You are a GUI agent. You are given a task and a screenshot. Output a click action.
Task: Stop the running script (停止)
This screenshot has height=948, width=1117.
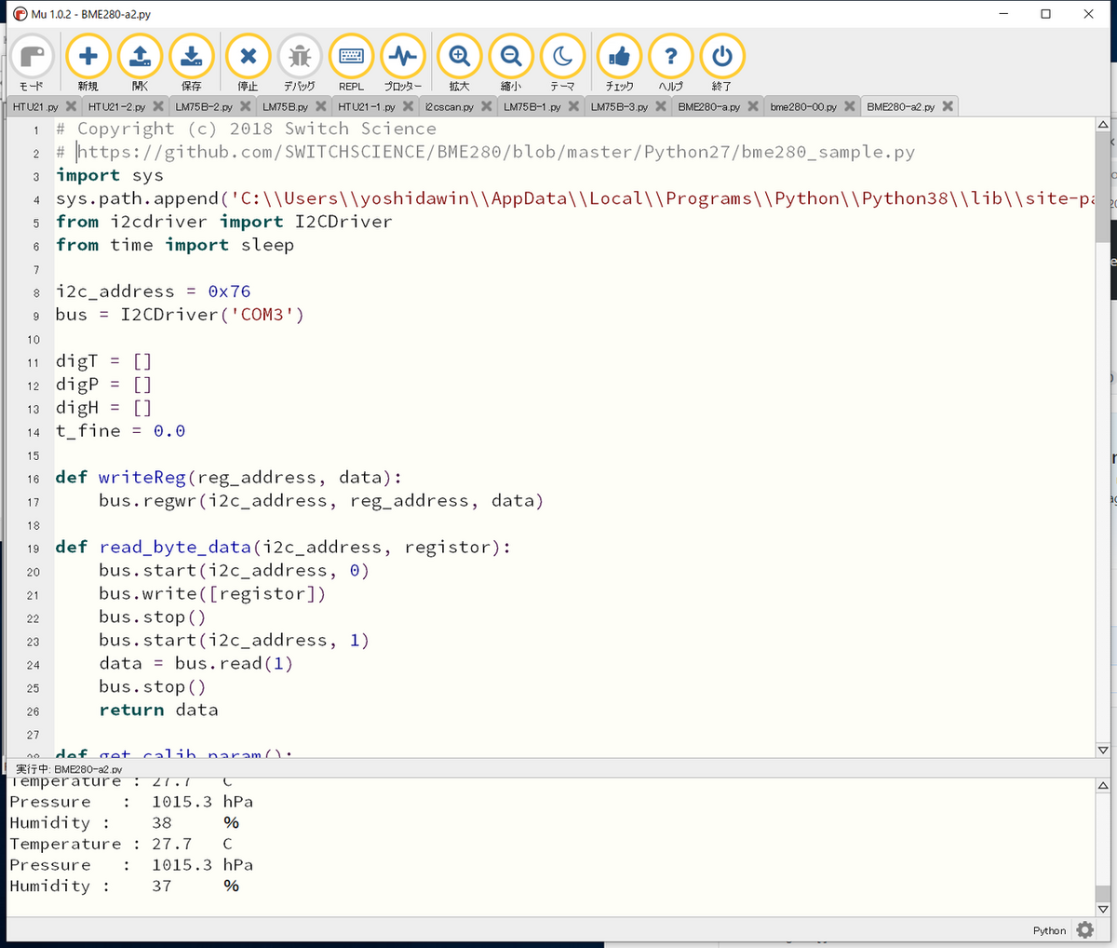click(x=248, y=58)
